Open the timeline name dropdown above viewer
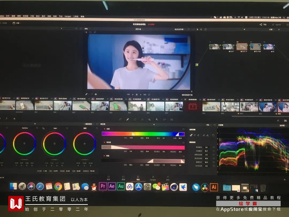 pos(139,29)
